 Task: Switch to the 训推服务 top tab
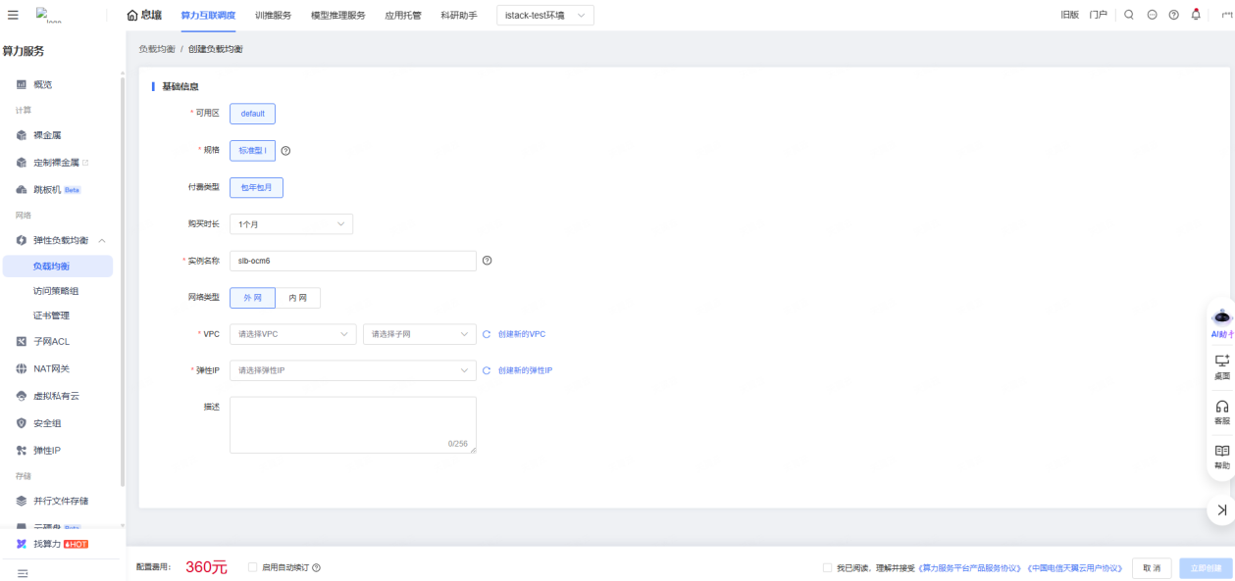click(x=273, y=16)
